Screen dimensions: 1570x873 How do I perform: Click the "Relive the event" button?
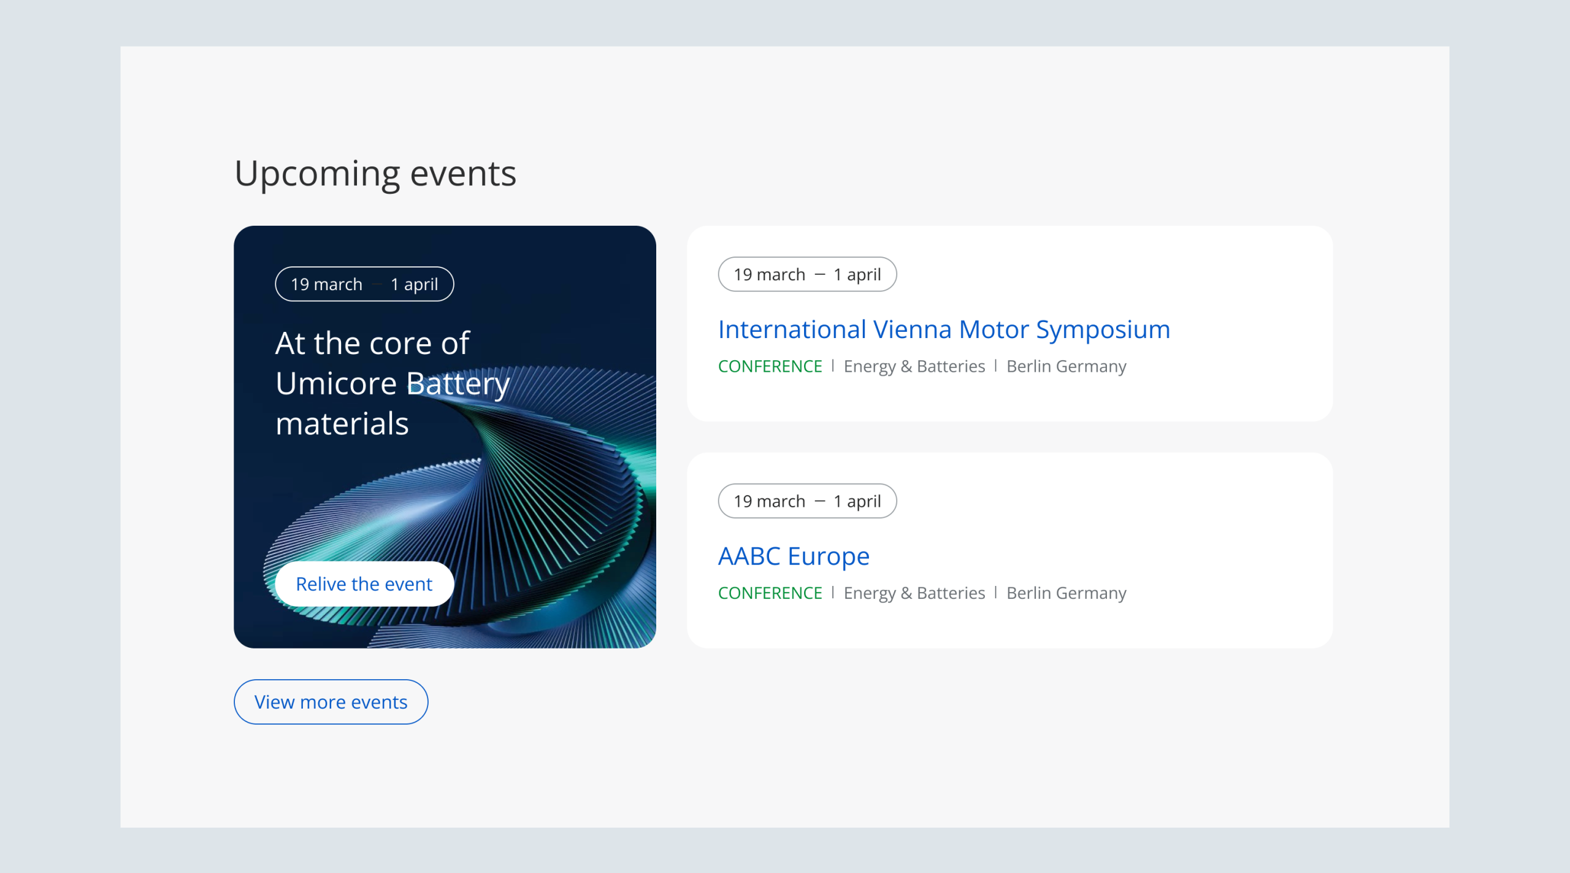[364, 584]
